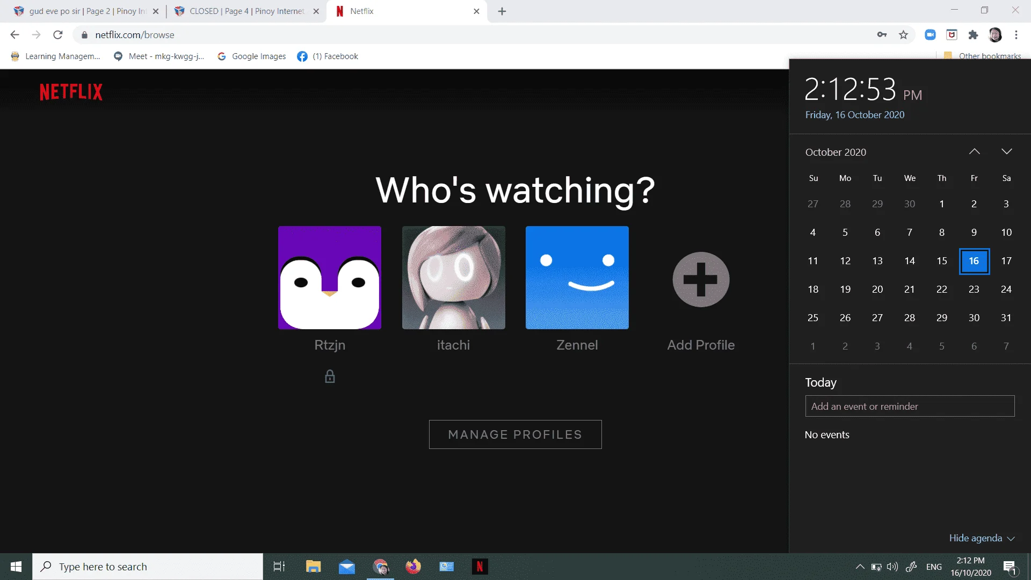Open the volume control icon
This screenshot has width=1031, height=580.
[x=892, y=567]
